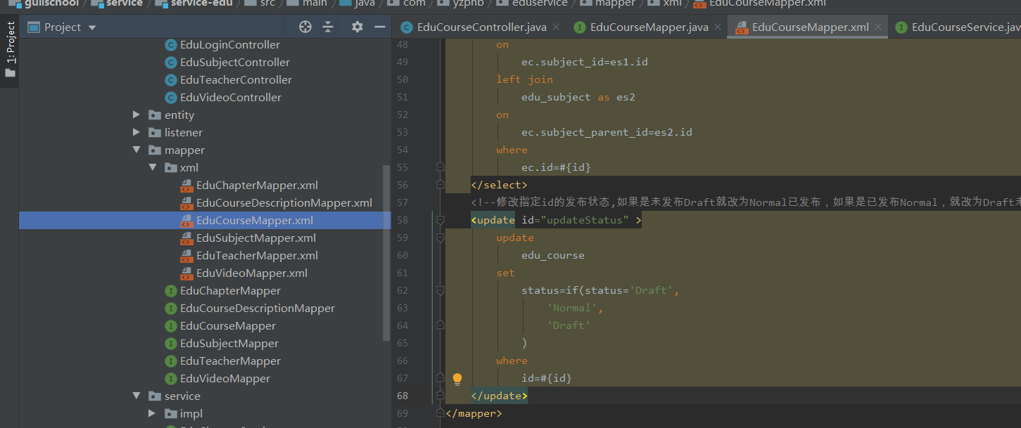Image resolution: width=1021 pixels, height=428 pixels.
Task: Click ec.subject_parent_id=es2.id on line 53
Action: click(x=607, y=132)
